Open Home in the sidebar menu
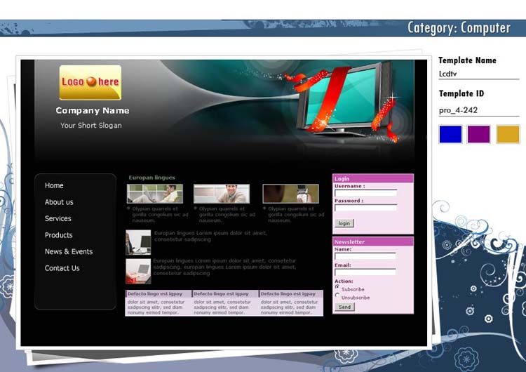526x372 pixels. click(x=54, y=185)
